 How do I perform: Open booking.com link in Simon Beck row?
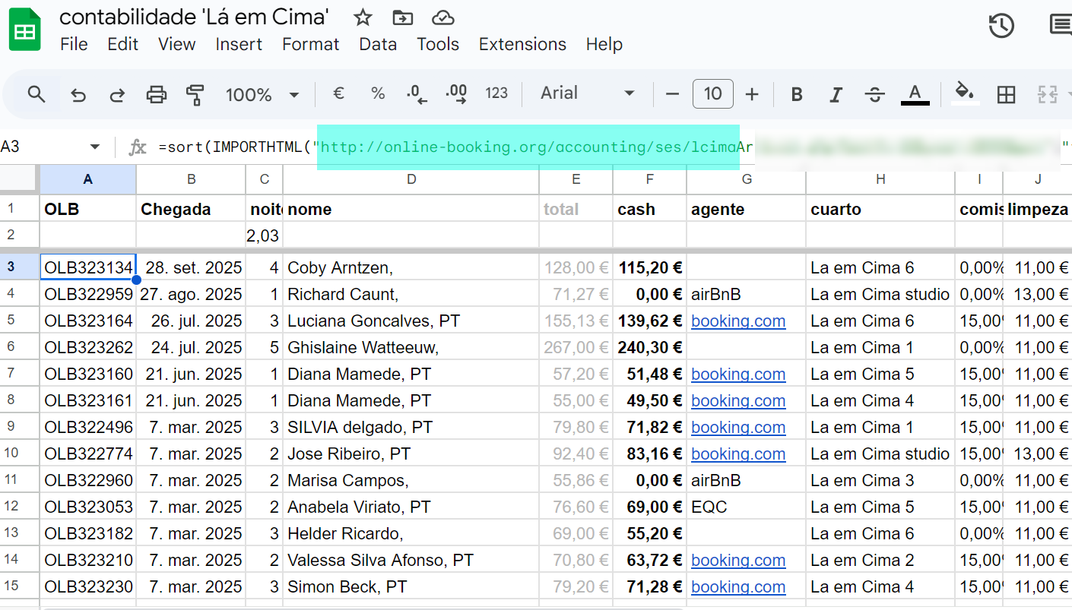738,586
